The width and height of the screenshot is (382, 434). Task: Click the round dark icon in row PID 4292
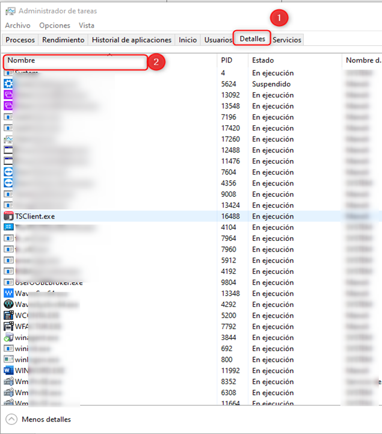coord(8,304)
